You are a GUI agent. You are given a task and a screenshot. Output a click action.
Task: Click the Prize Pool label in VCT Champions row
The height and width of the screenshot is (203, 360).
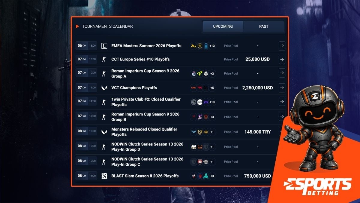click(x=231, y=88)
